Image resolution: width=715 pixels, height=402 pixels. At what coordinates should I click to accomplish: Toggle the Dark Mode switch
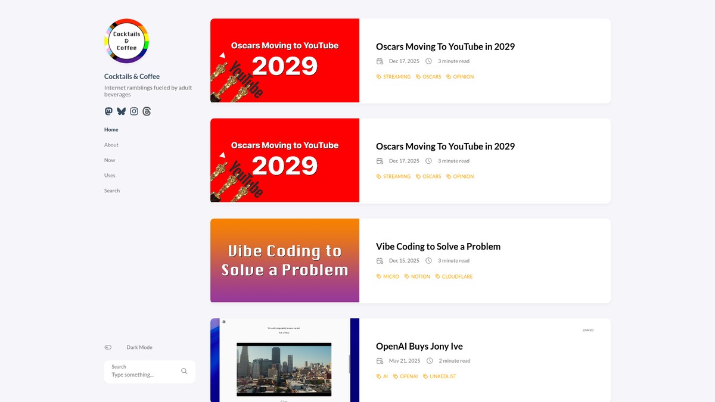pyautogui.click(x=108, y=347)
